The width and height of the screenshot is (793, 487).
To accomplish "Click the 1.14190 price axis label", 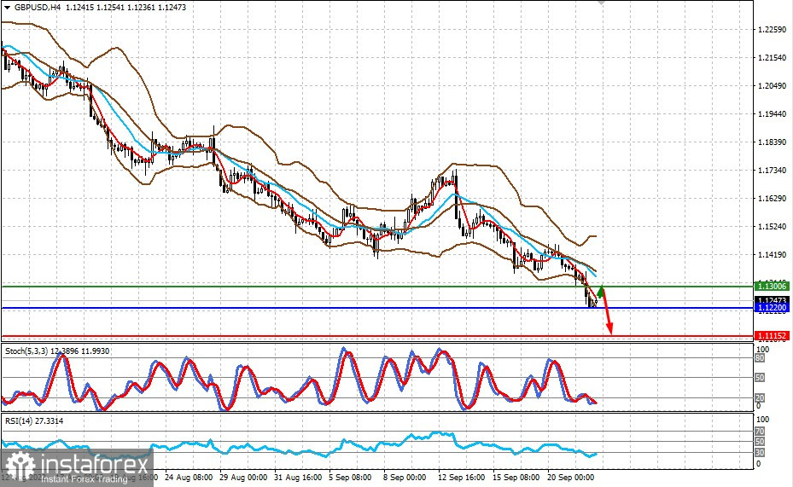I will (x=773, y=255).
